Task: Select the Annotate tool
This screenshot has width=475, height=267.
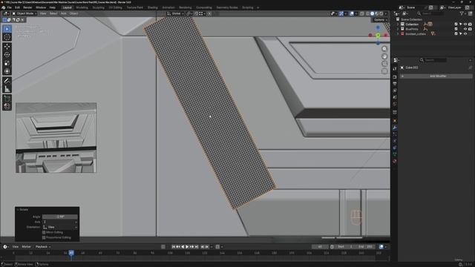Action: 7,81
